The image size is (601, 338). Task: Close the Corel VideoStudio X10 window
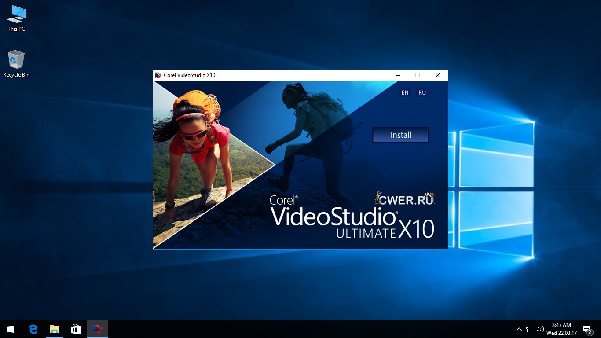pos(438,75)
